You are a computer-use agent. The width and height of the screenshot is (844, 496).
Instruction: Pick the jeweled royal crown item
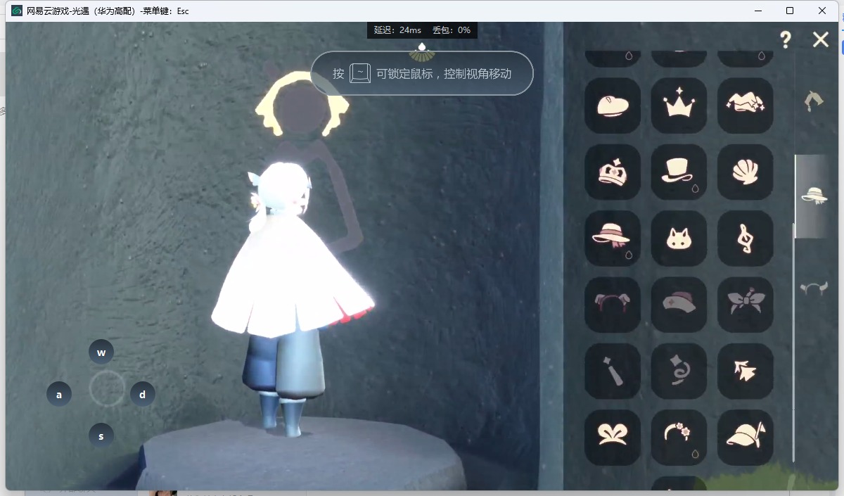point(612,172)
